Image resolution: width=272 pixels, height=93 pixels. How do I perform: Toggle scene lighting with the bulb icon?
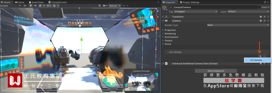[x=31, y=6]
